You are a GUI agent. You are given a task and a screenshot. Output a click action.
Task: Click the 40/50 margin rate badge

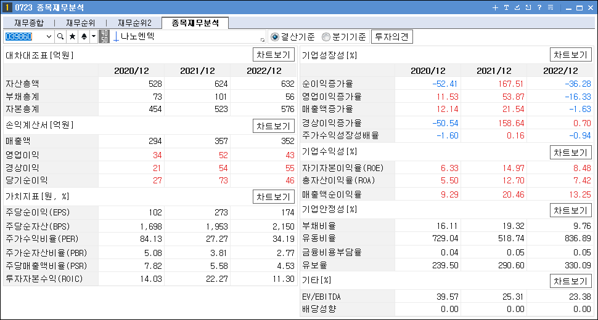[x=104, y=36]
